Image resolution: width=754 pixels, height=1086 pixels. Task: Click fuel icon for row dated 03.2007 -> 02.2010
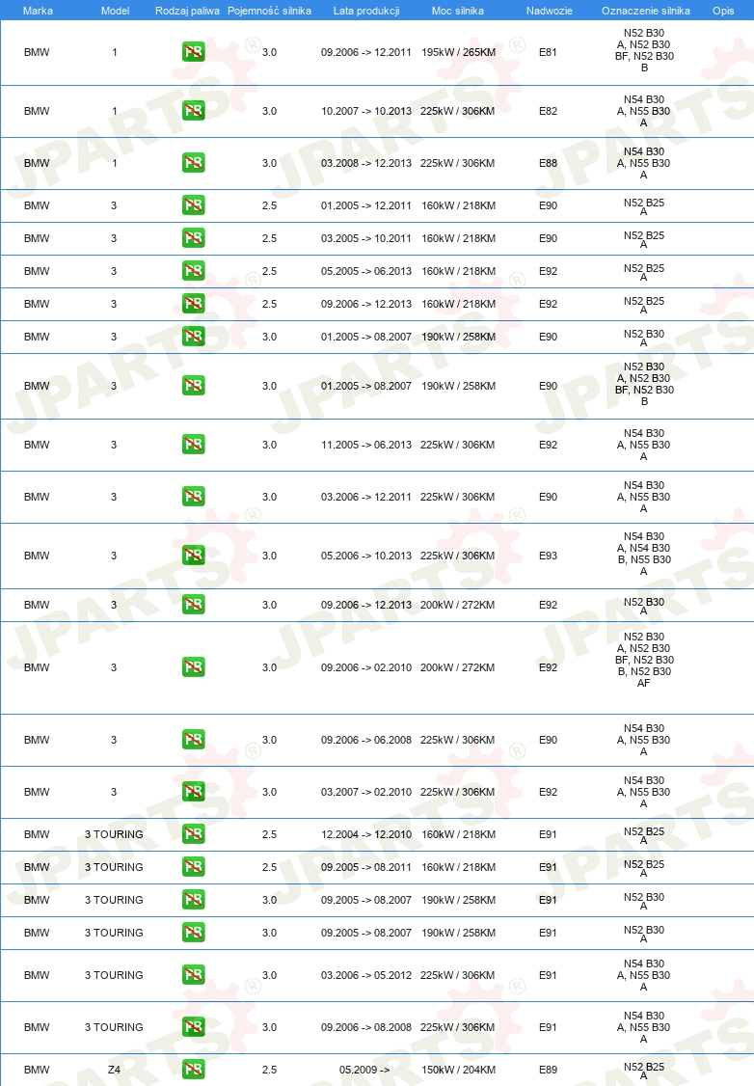[193, 792]
